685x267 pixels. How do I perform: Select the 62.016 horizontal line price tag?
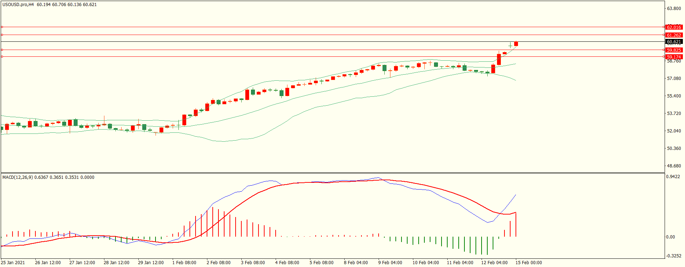pyautogui.click(x=674, y=27)
